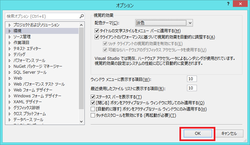
Task: Expand the 作業項目 node arrow
Action: (10, 43)
